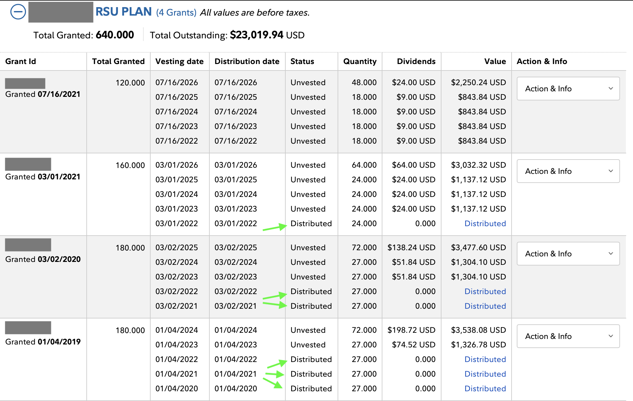Open Action & Info dropdown for 07/16/2021 grant

[568, 89]
